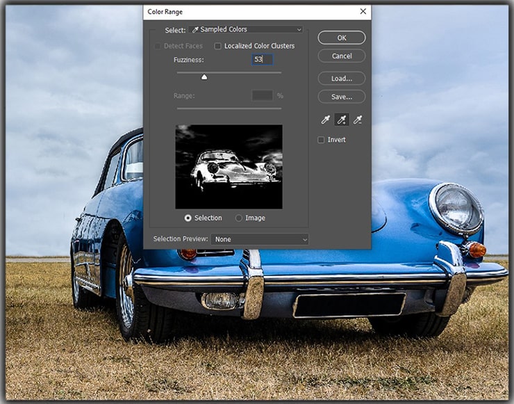Select the Add to Sample eyedropper
Screen dimensions: 514x404
(x=341, y=120)
